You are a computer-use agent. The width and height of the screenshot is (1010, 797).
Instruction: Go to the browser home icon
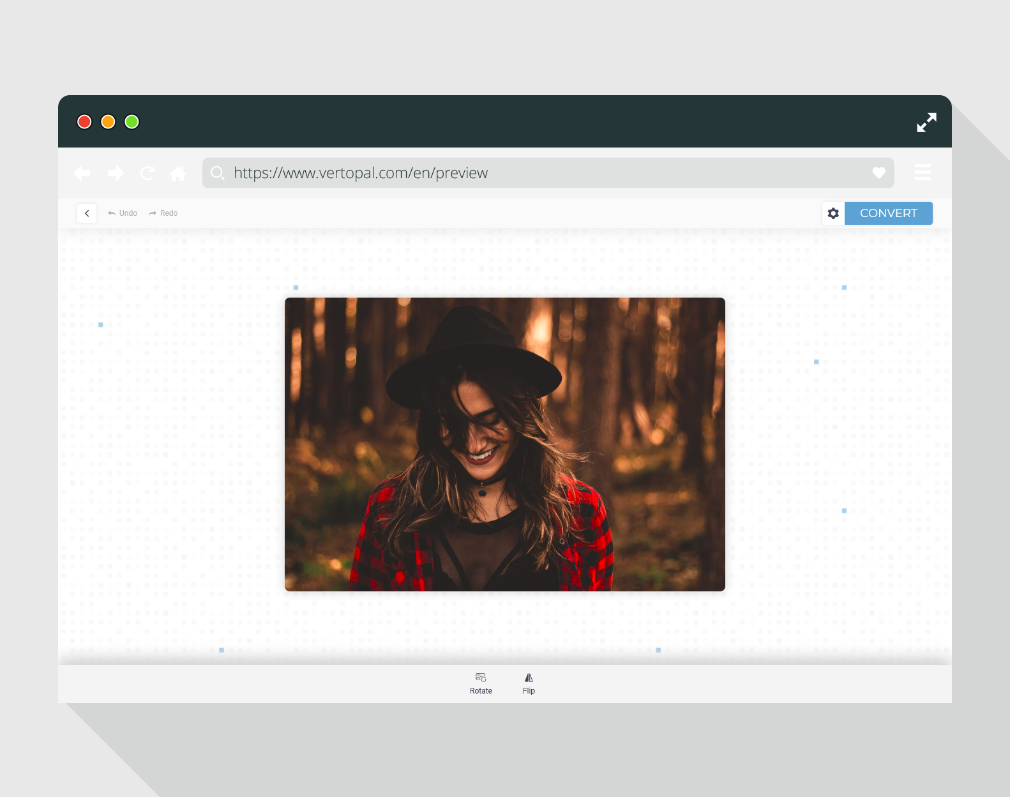[178, 173]
